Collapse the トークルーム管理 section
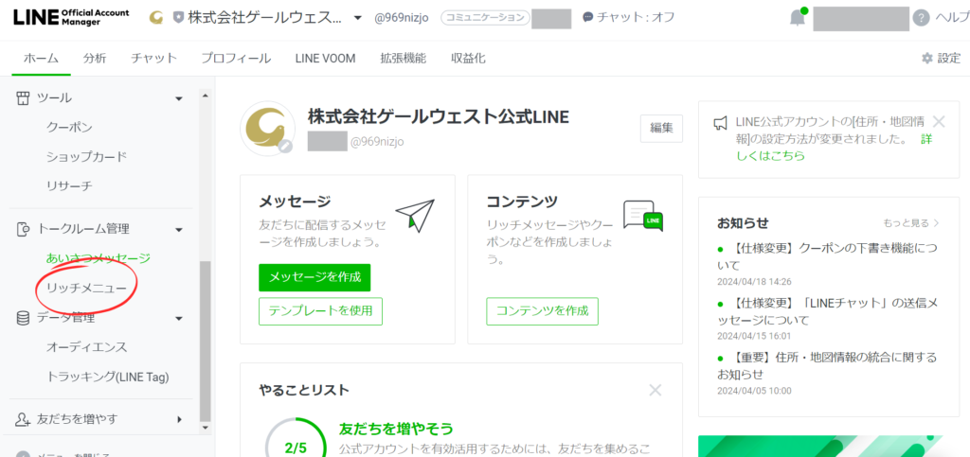This screenshot has width=970, height=457. (179, 229)
